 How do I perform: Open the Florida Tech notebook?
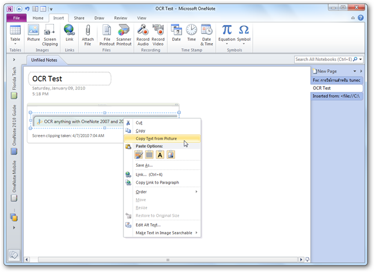[14, 83]
